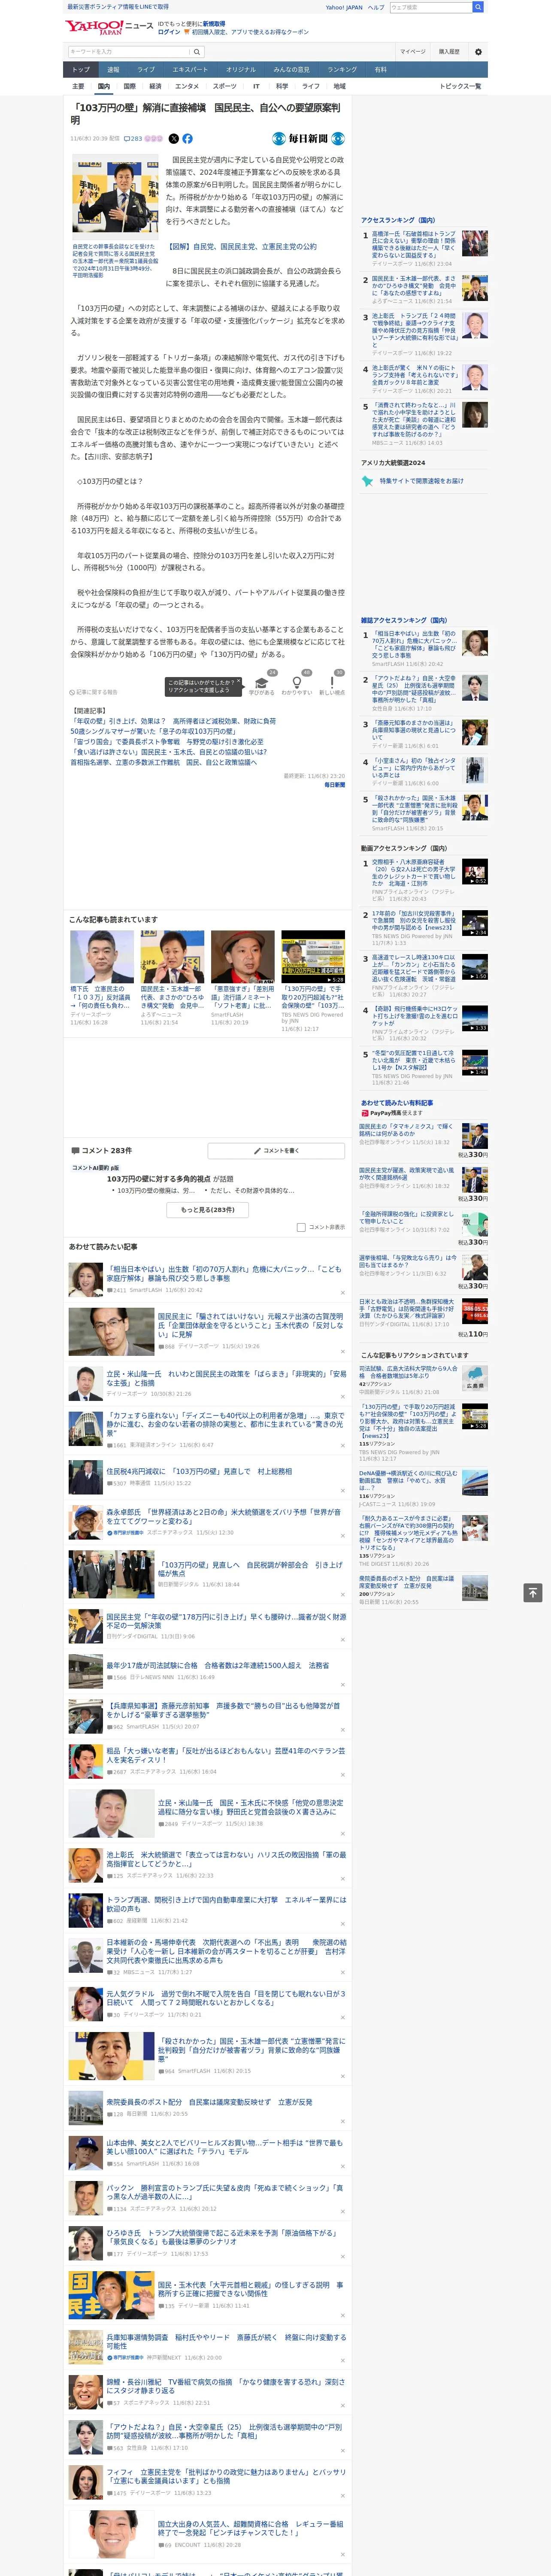The width and height of the screenshot is (551, 2576).
Task: Open 購入履歴 link
Action: 449,51
